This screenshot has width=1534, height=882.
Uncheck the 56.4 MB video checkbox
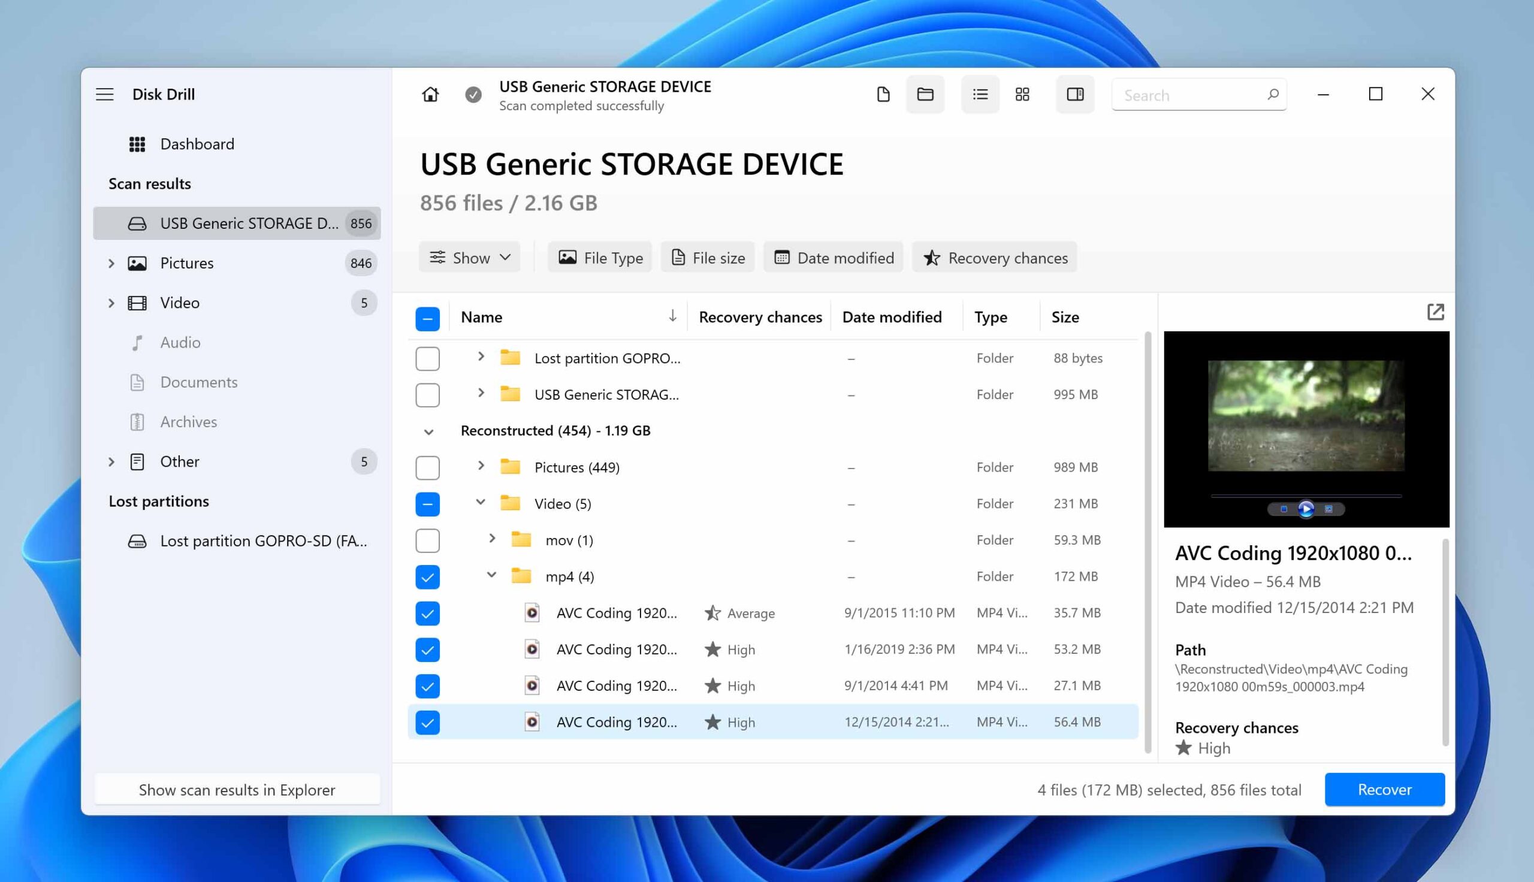428,722
